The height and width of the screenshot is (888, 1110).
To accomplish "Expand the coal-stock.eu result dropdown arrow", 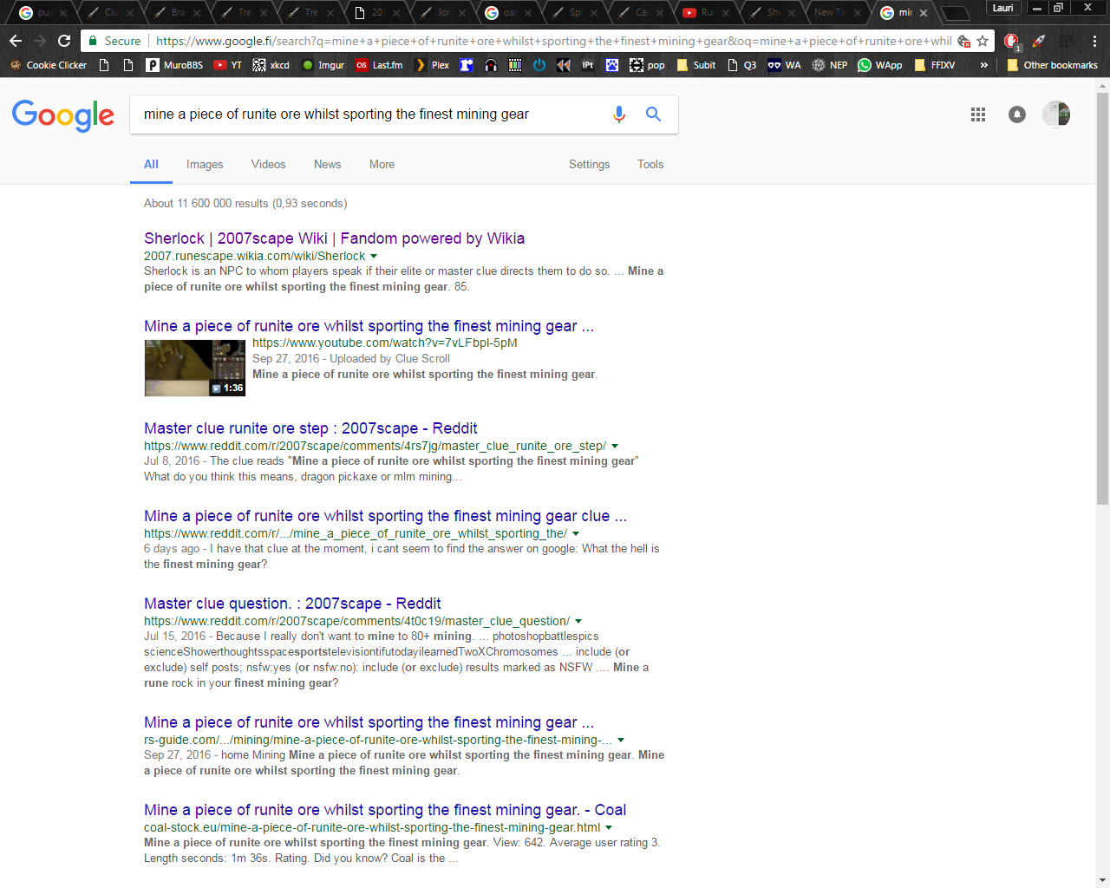I will pos(609,828).
